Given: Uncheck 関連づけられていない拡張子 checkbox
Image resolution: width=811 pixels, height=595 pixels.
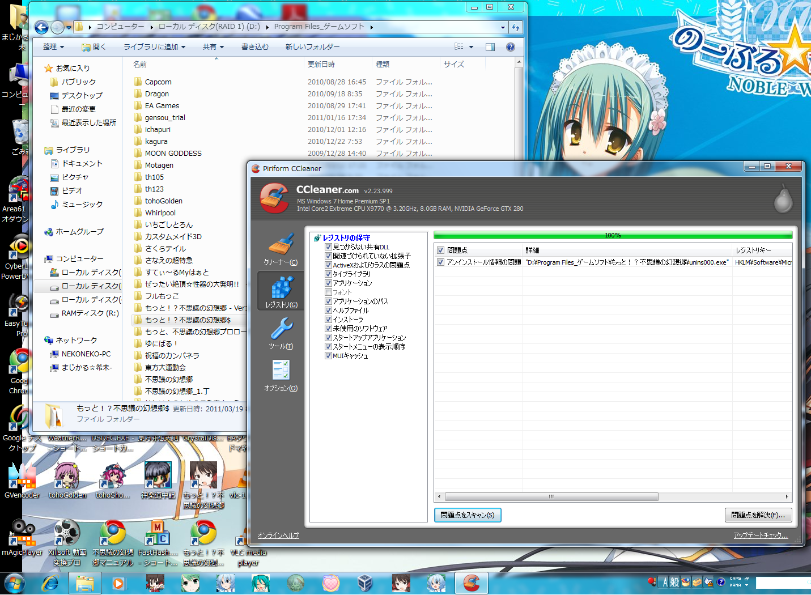Looking at the screenshot, I should [328, 256].
